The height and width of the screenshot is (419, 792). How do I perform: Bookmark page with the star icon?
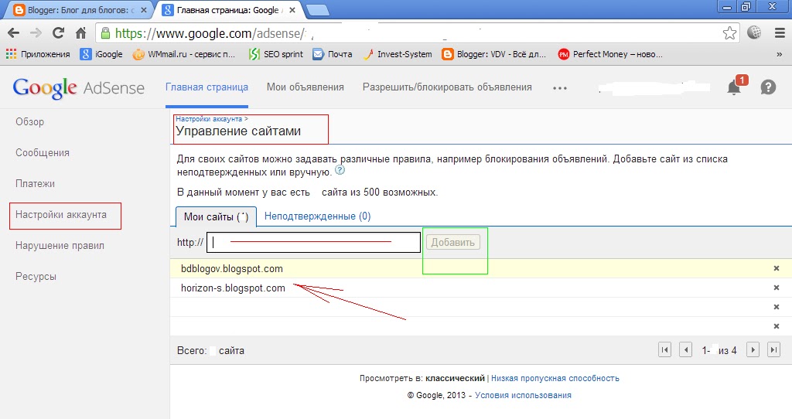pyautogui.click(x=729, y=33)
